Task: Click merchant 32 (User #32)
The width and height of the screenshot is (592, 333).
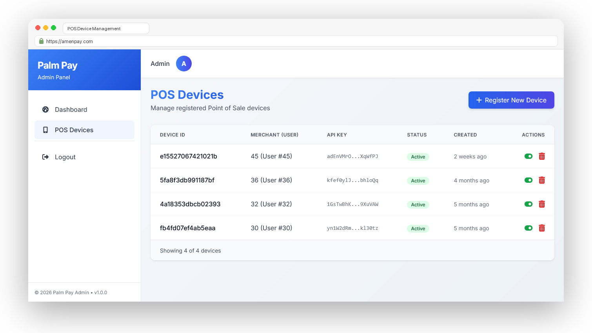Action: click(x=271, y=204)
